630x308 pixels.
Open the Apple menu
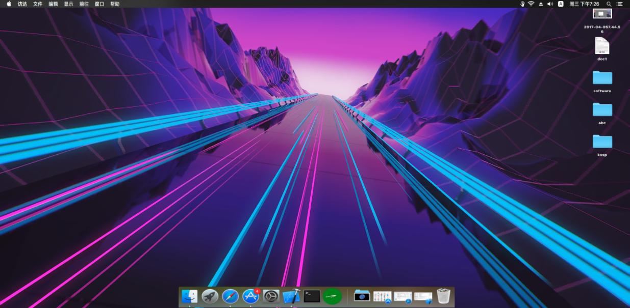point(9,4)
